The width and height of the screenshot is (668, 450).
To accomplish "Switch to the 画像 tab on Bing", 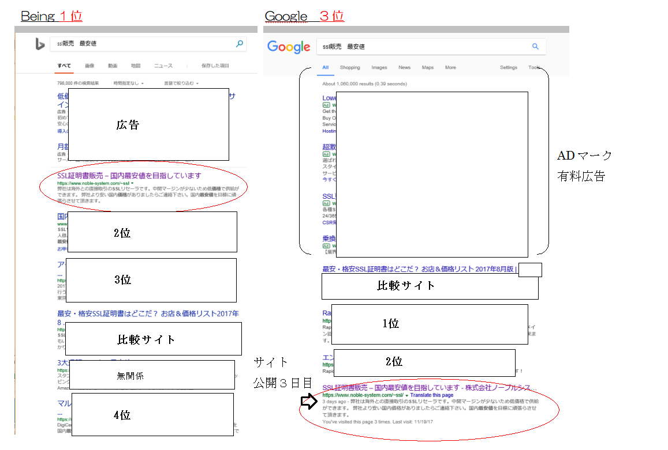I will pyautogui.click(x=90, y=66).
